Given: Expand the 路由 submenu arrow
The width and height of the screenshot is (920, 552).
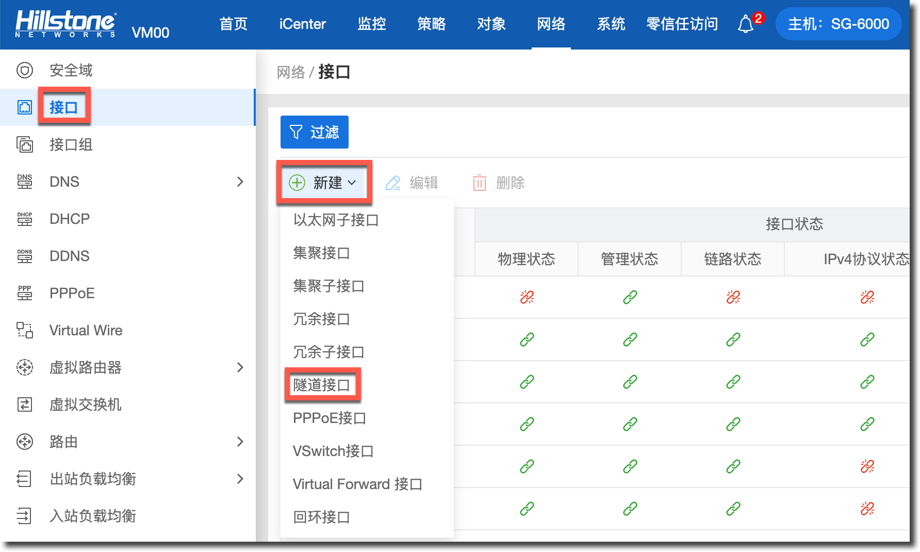Looking at the screenshot, I should [x=240, y=442].
